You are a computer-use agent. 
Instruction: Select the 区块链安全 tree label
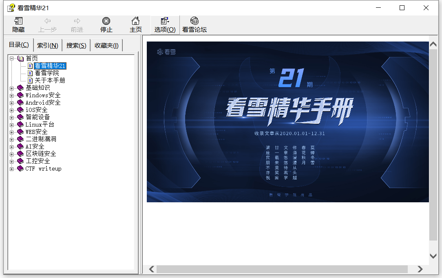tap(41, 153)
